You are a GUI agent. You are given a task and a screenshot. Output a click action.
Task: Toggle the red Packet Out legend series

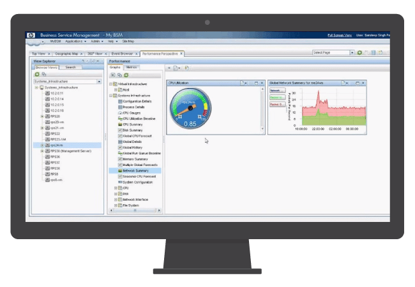[x=277, y=105]
